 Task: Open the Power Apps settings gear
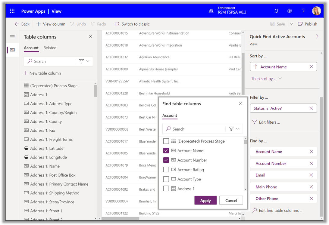(290, 11)
